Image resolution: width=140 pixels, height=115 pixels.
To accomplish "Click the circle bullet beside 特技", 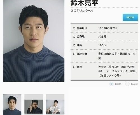I will [74, 67].
